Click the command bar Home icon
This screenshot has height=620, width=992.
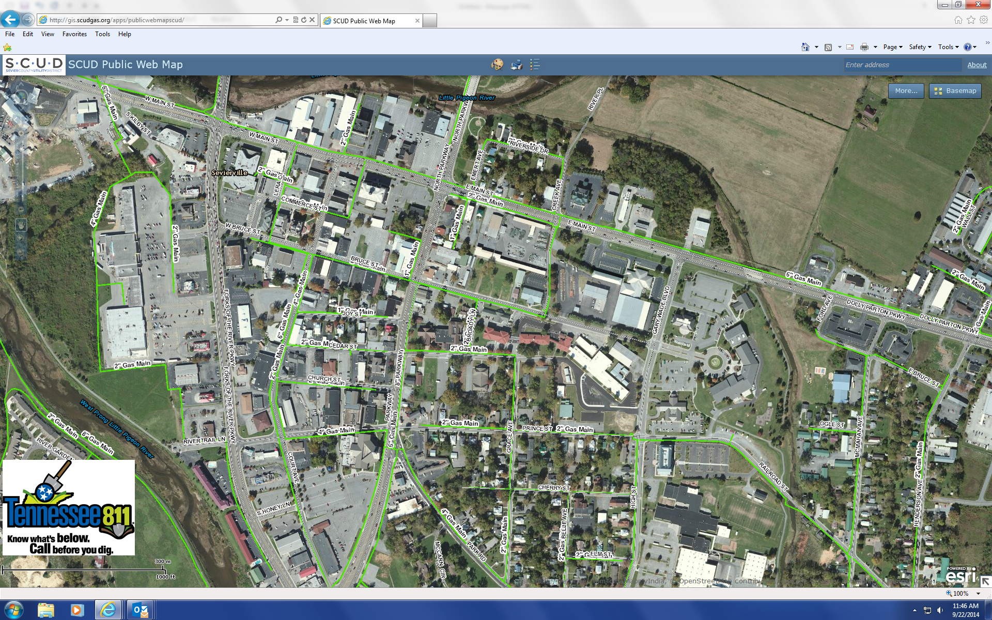tap(805, 47)
